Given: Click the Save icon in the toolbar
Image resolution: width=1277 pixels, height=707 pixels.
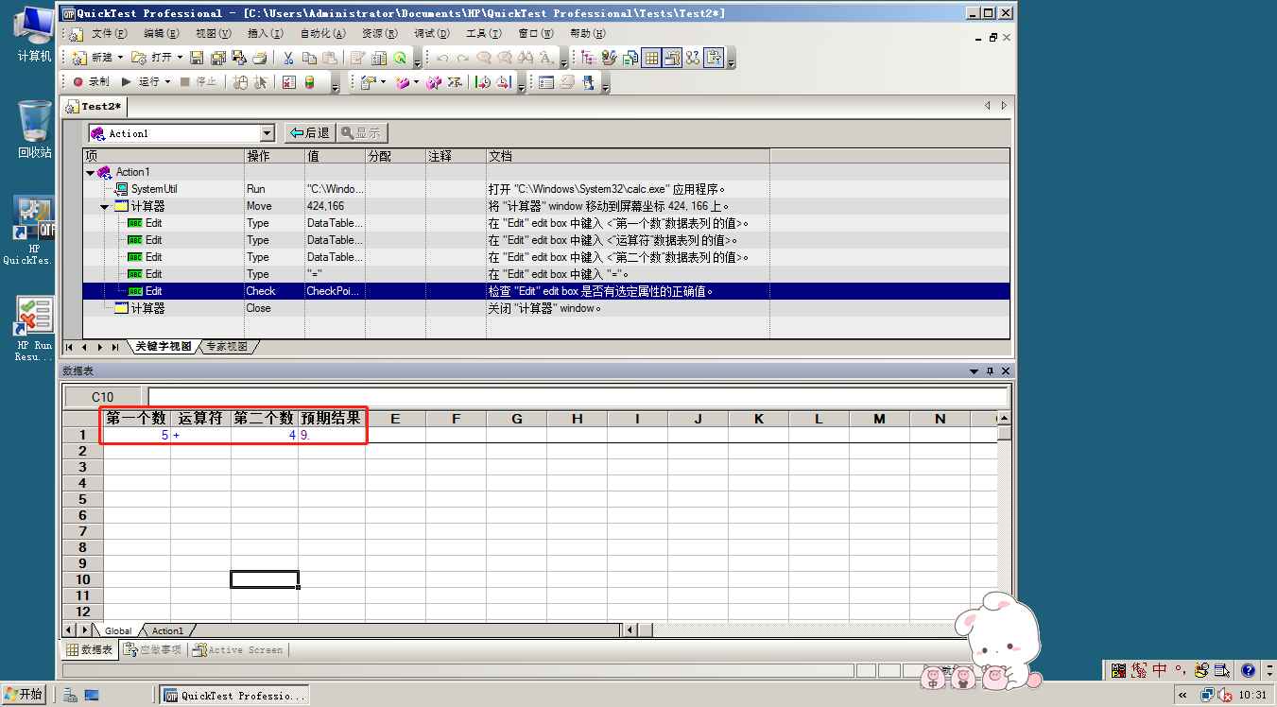Looking at the screenshot, I should point(197,58).
